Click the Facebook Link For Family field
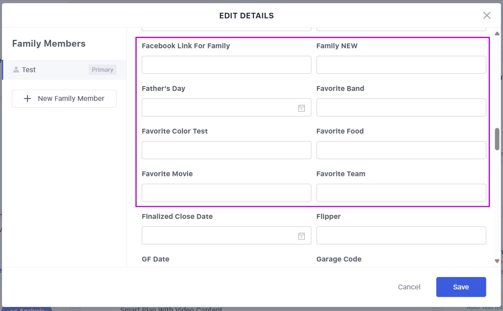Screen dimensions: 503x311 click(x=226, y=65)
